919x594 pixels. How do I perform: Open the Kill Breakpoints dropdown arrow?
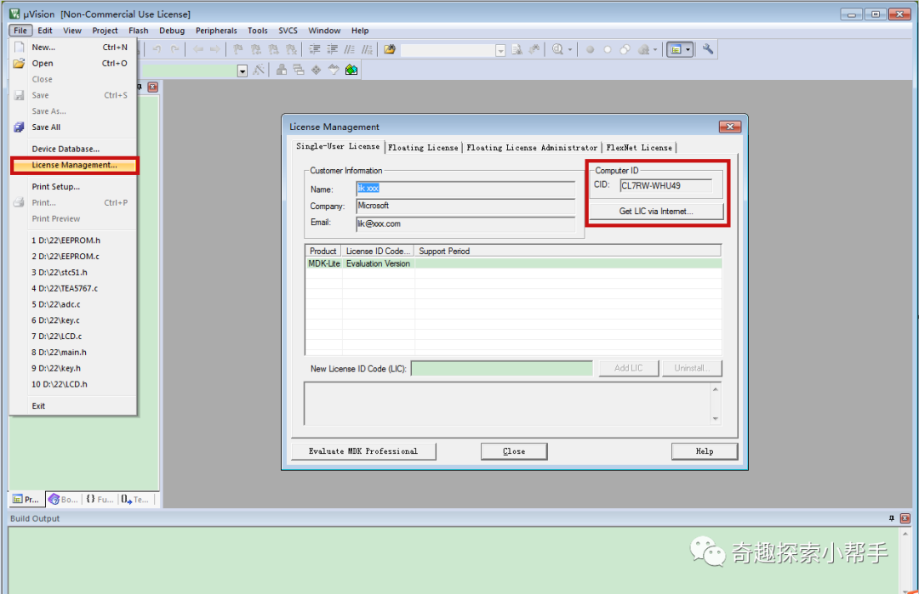tap(655, 50)
